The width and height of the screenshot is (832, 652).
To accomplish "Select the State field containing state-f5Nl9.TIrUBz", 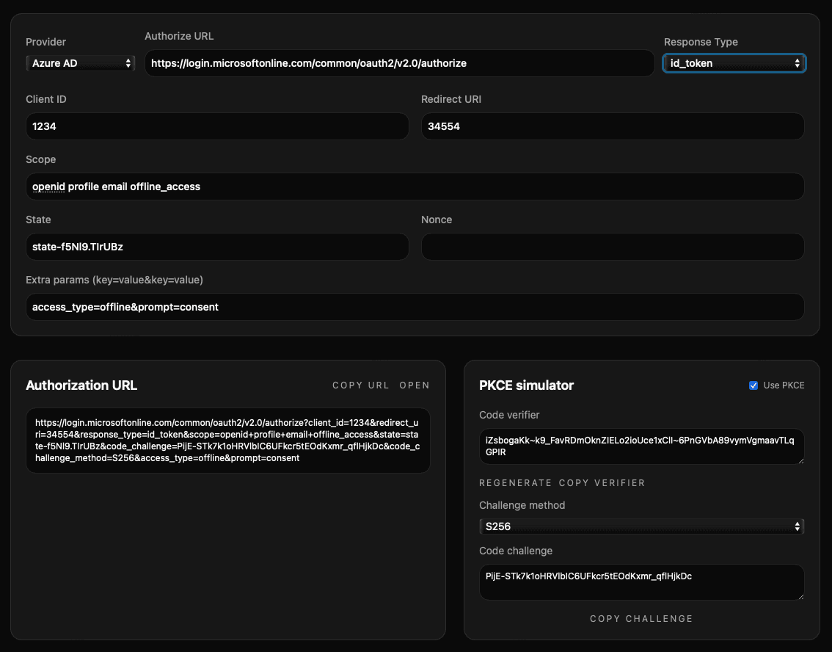I will tap(218, 247).
